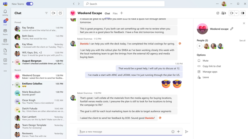Image resolution: width=248 pixels, height=139 pixels.
Task: Show more apps in left sidebar
Action: 5,71
